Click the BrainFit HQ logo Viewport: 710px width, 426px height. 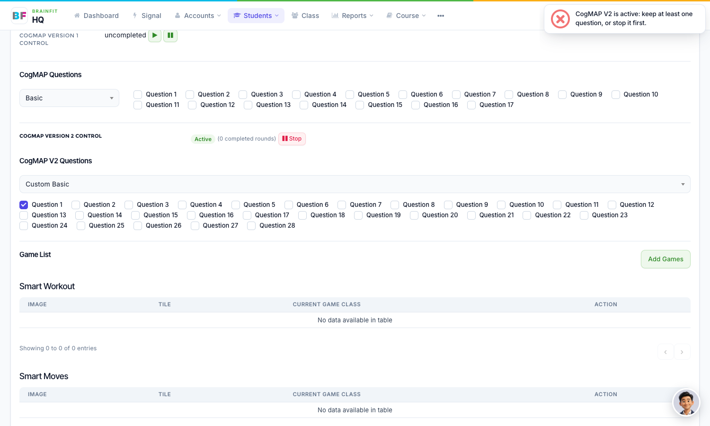tap(35, 16)
